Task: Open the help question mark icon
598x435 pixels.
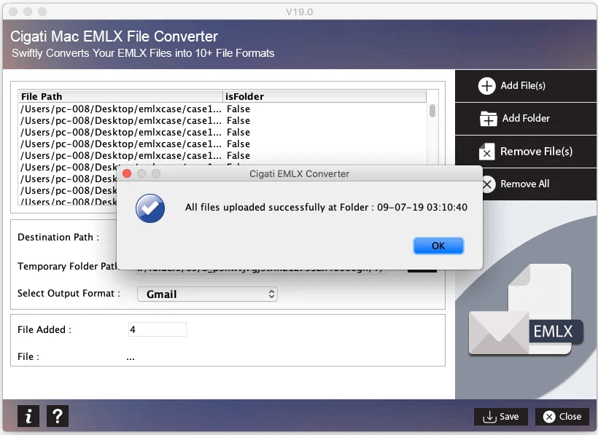Action: [58, 416]
